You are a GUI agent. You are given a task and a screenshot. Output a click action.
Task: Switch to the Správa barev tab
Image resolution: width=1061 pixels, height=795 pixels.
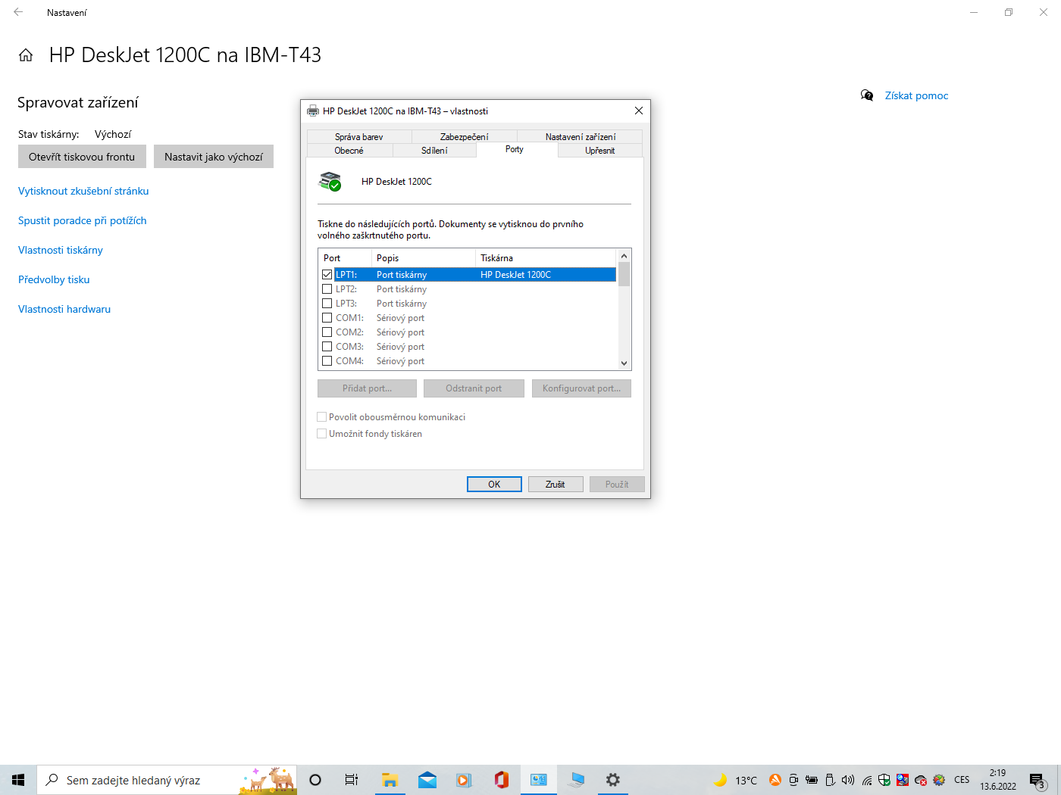tap(359, 137)
